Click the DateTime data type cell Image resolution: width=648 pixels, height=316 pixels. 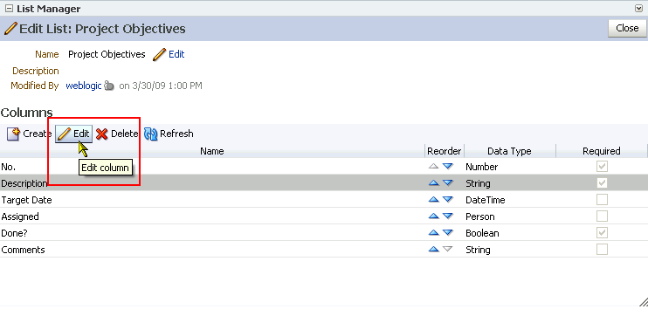click(486, 200)
